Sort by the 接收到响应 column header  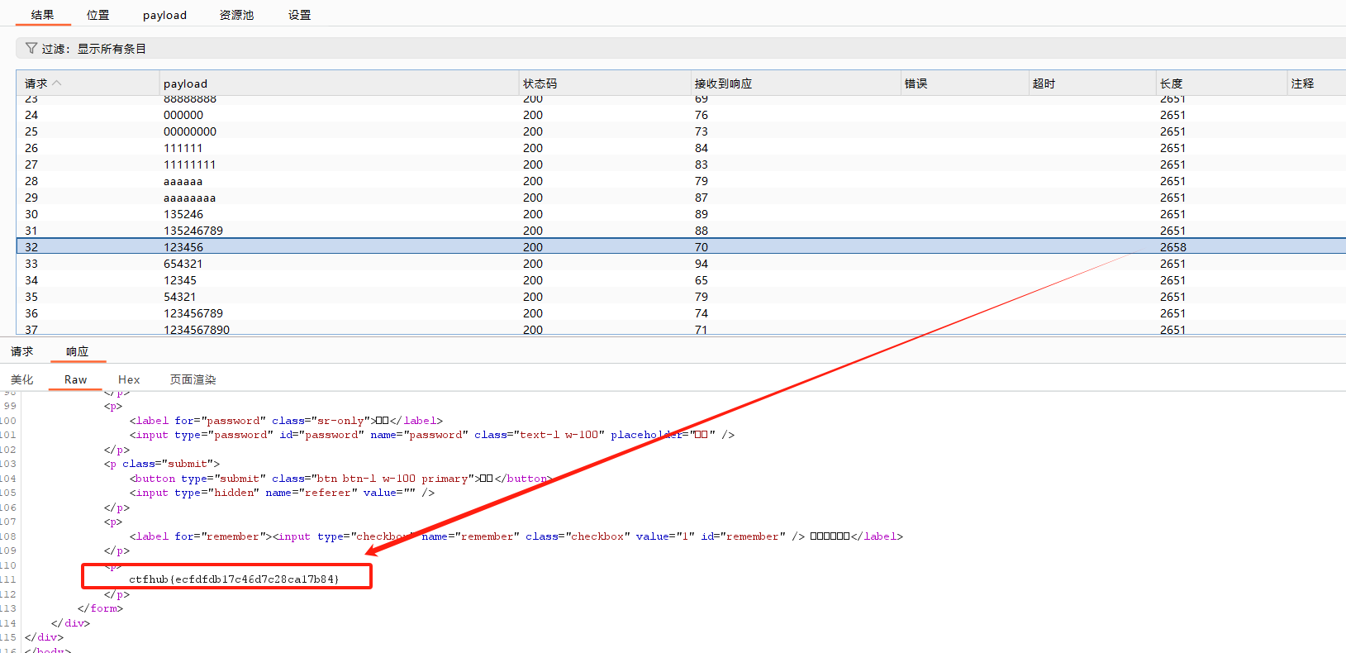[796, 83]
